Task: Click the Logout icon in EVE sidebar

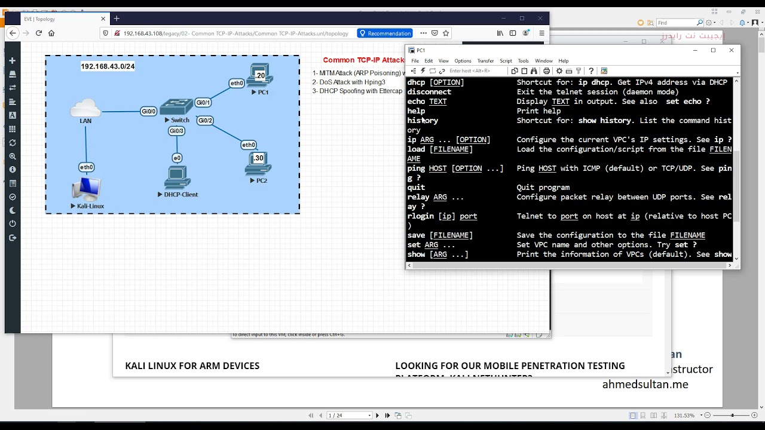Action: [12, 238]
